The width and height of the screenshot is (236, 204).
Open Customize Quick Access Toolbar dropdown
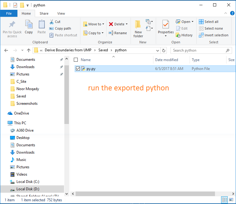pos(27,5)
